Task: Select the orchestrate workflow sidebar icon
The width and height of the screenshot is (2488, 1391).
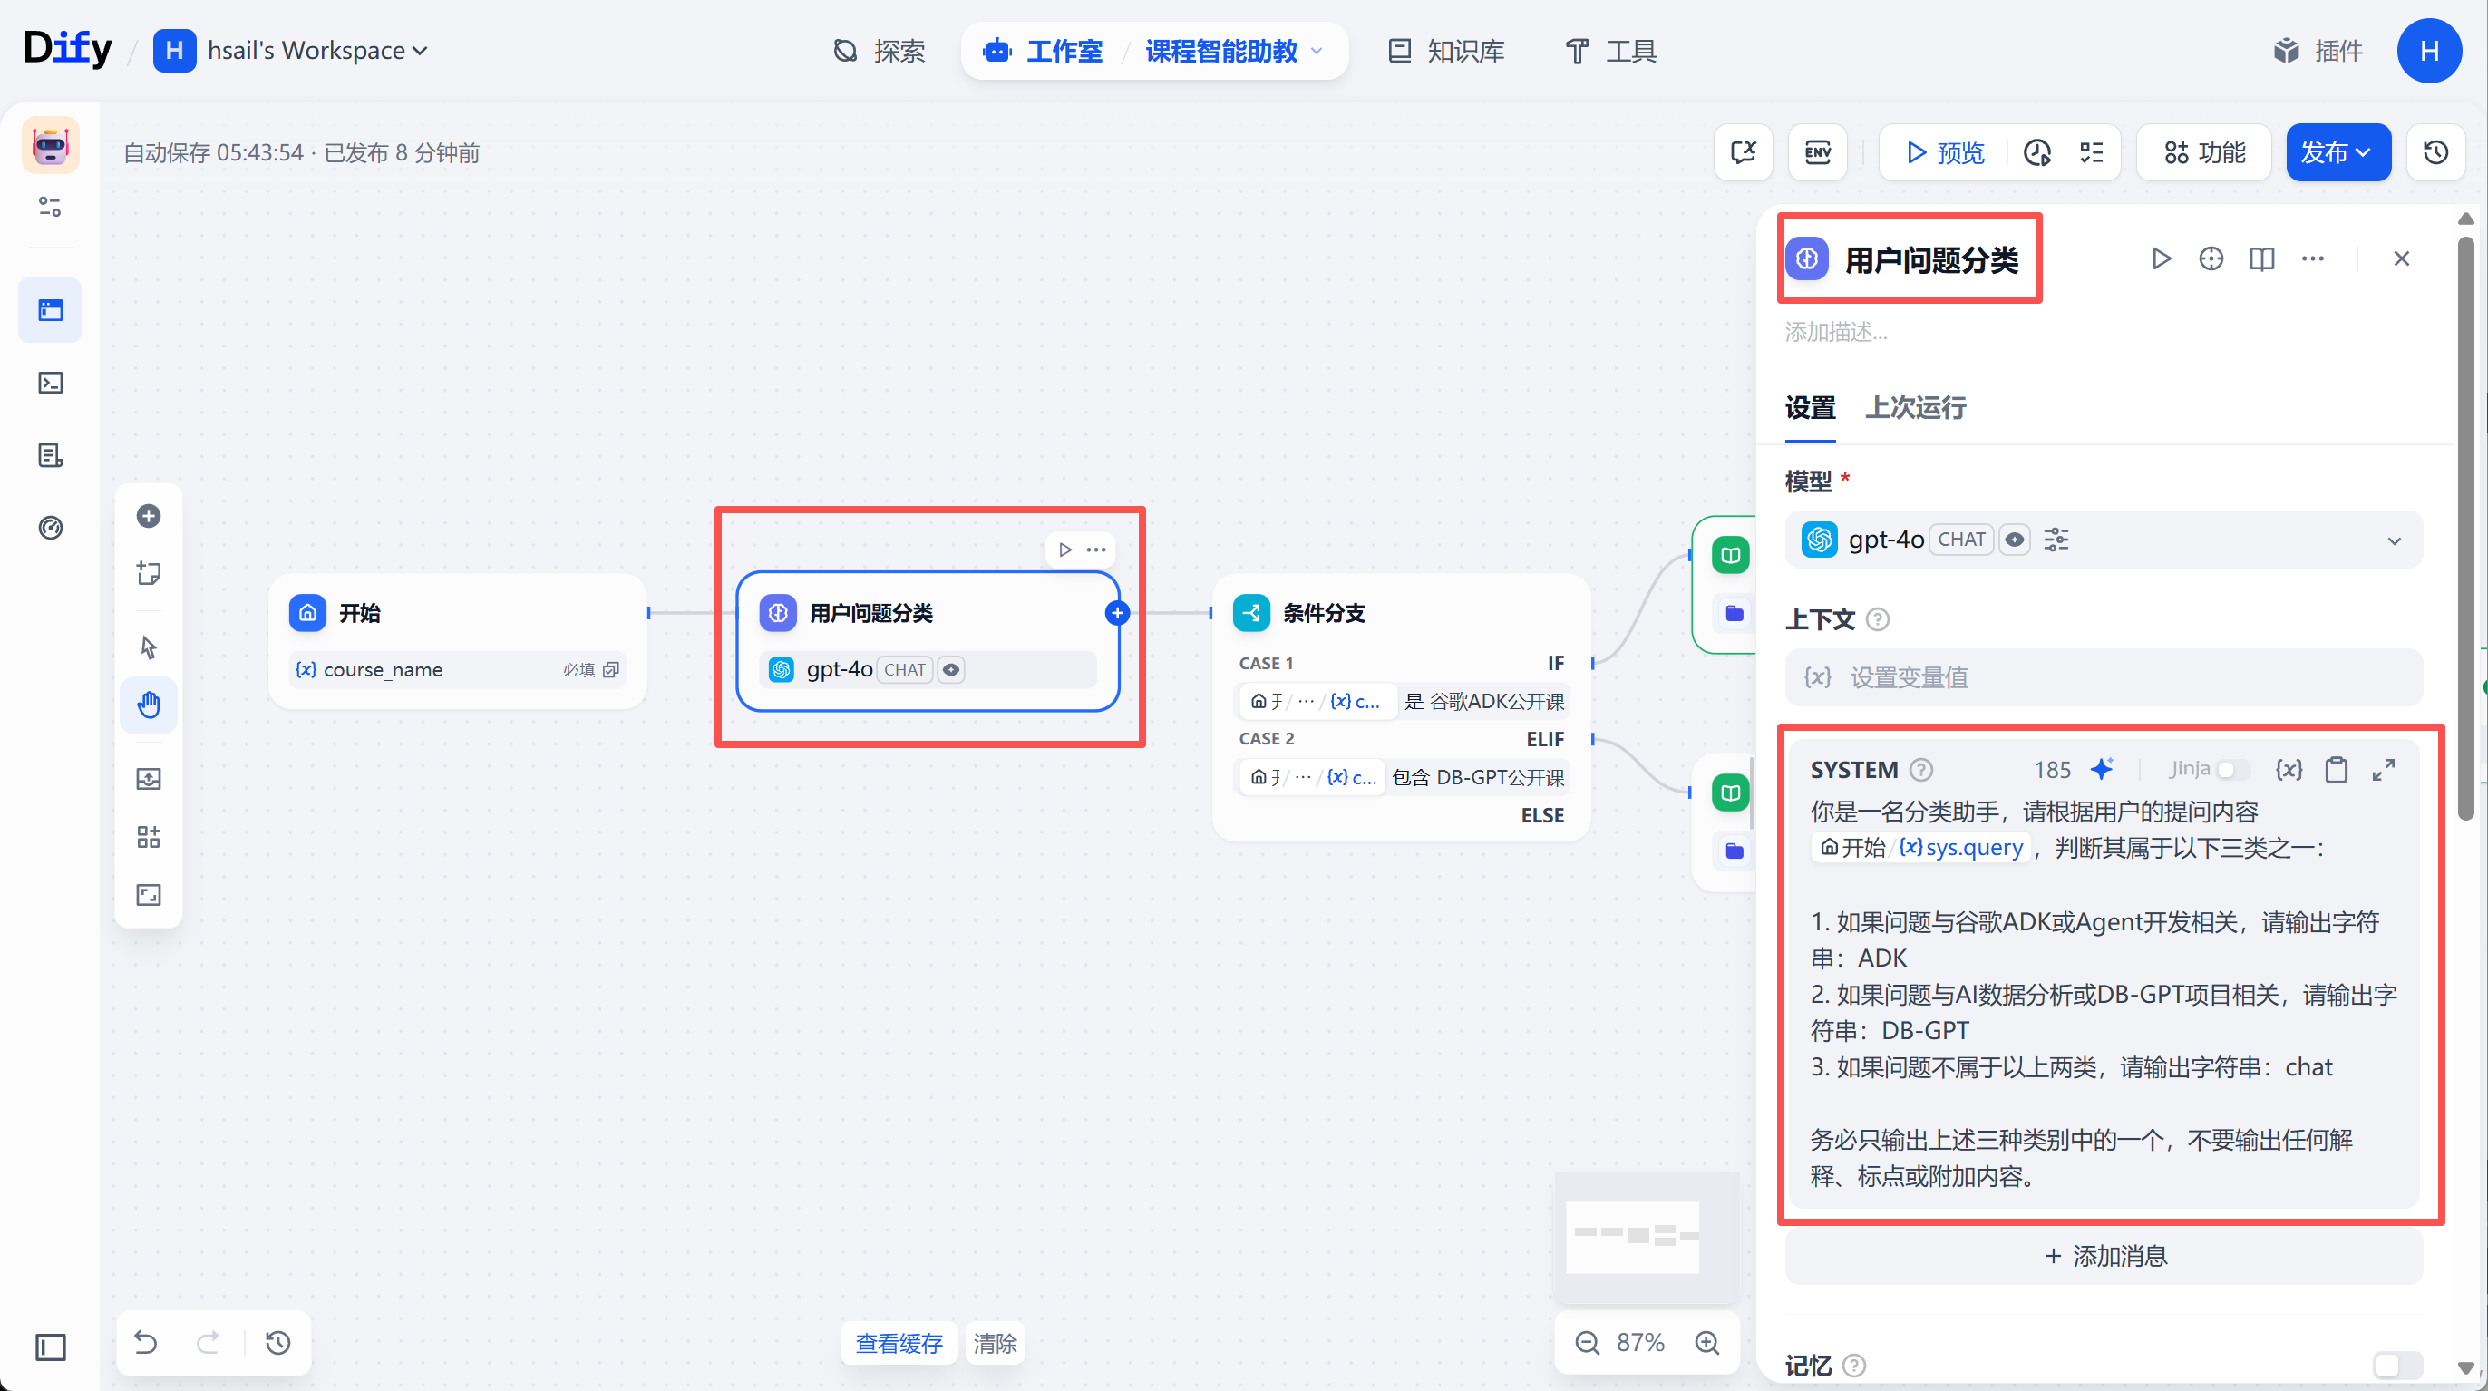Action: (50, 310)
